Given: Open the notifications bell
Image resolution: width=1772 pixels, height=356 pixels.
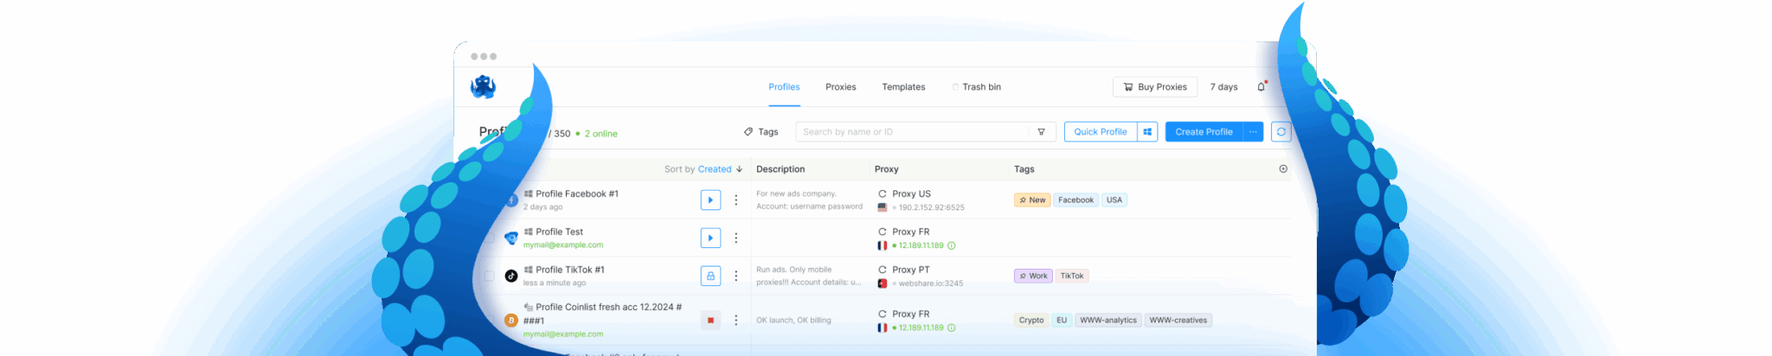Looking at the screenshot, I should (x=1261, y=86).
